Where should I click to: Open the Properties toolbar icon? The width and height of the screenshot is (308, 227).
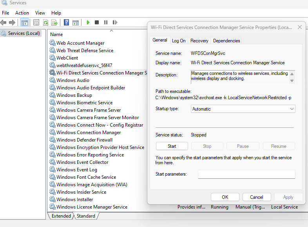point(36,22)
